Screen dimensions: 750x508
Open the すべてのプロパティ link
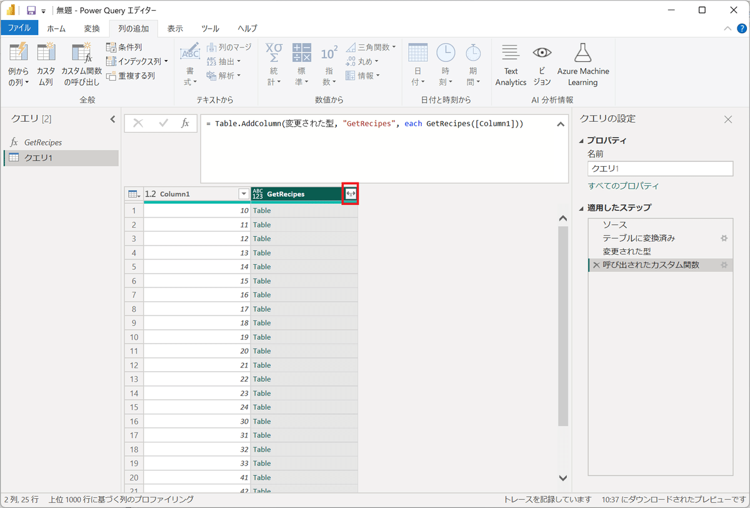[623, 186]
